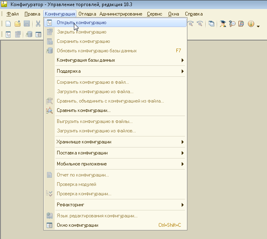Expand the Рефакторинг submenu
Image resolution: width=267 pixels, height=239 pixels.
pyautogui.click(x=115, y=205)
